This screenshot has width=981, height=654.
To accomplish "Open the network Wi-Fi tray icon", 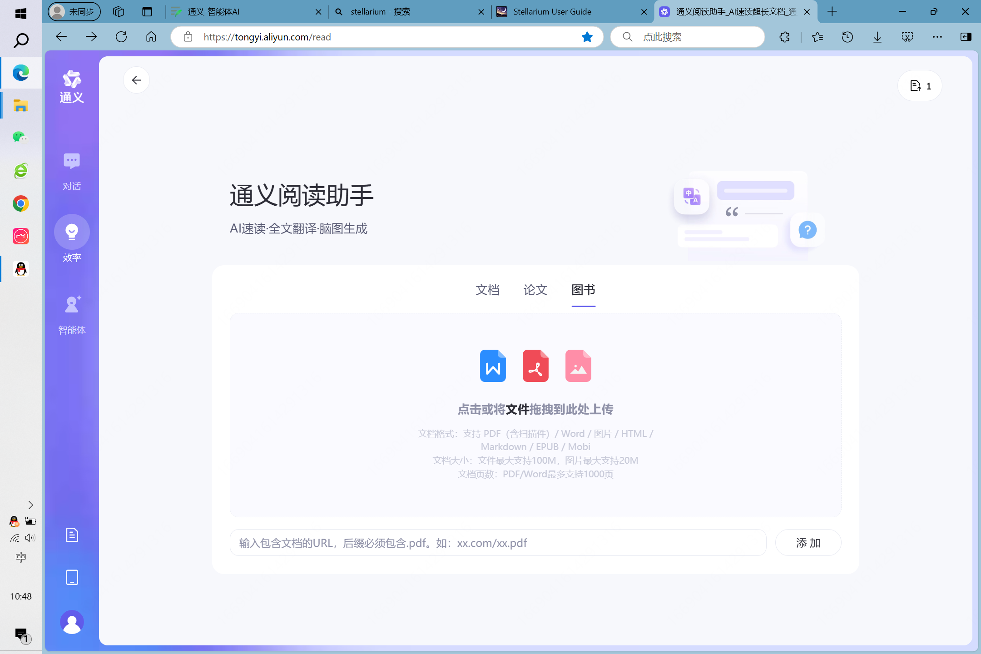I will pyautogui.click(x=15, y=538).
